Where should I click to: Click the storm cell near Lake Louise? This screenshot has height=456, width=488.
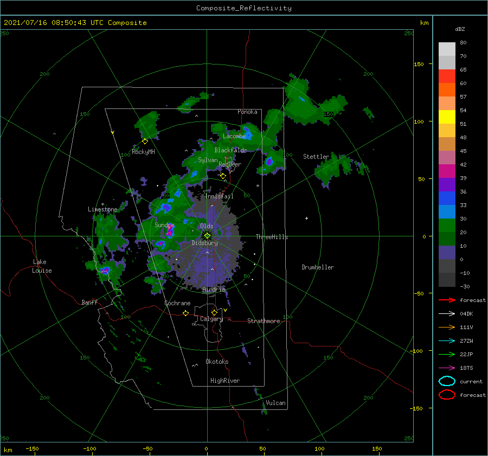[x=105, y=270]
